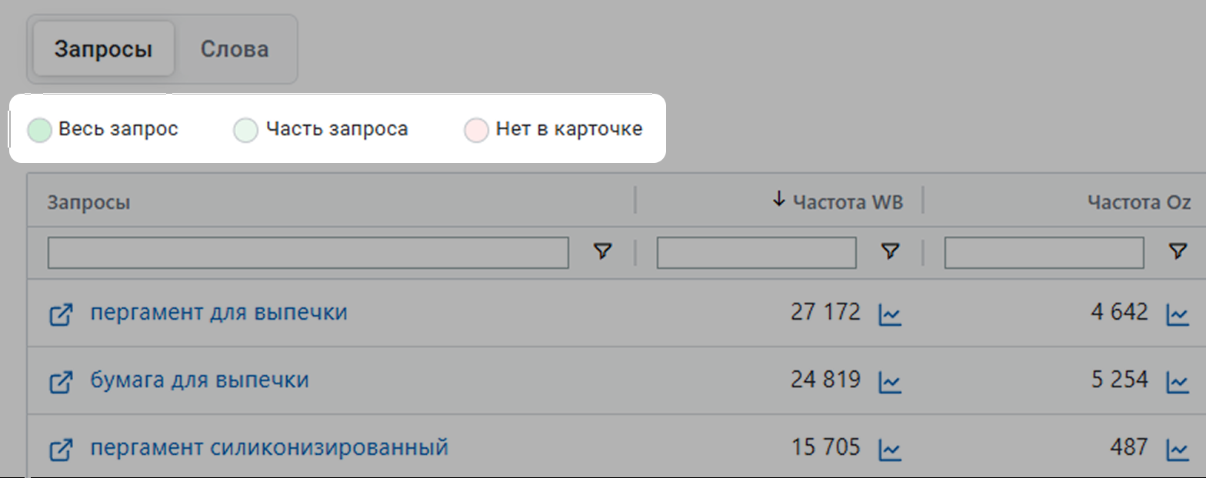Show WB frequency chart for 24 819
1206x478 pixels.
click(x=890, y=381)
